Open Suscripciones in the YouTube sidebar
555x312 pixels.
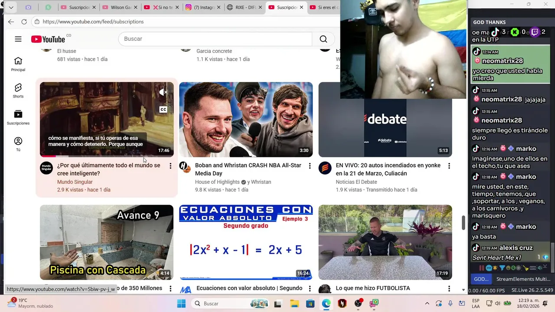pyautogui.click(x=18, y=117)
